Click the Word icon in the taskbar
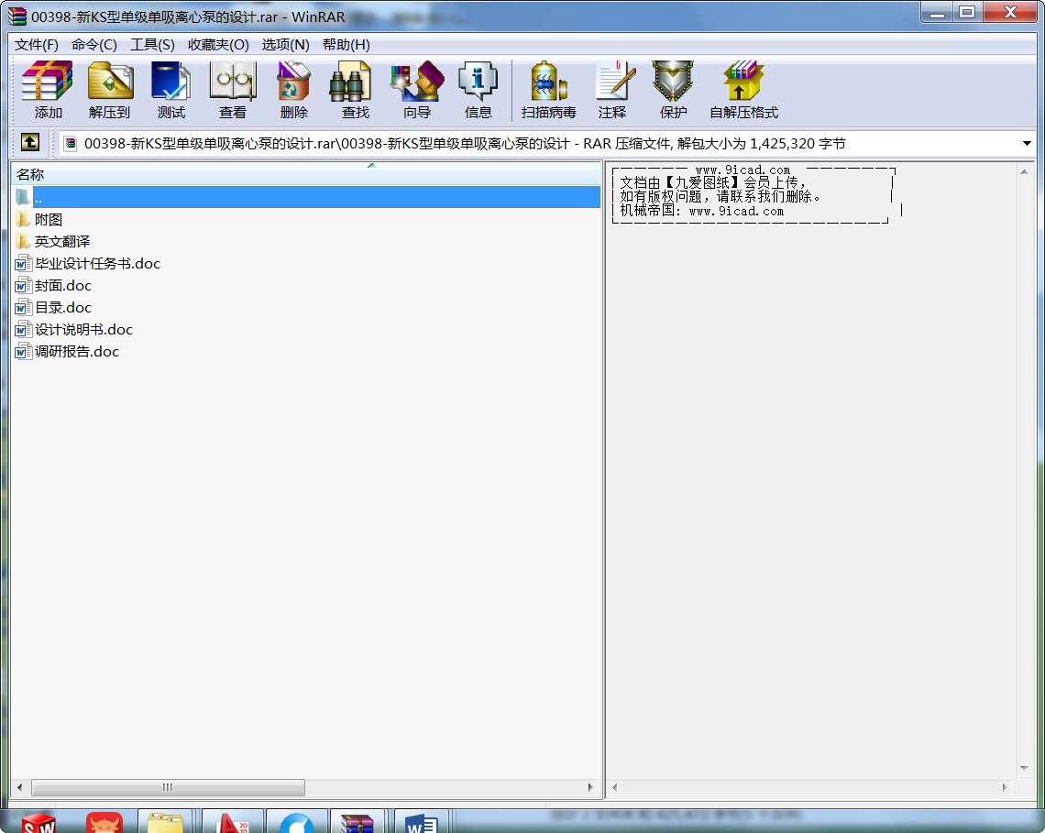The width and height of the screenshot is (1045, 833). coord(421,823)
